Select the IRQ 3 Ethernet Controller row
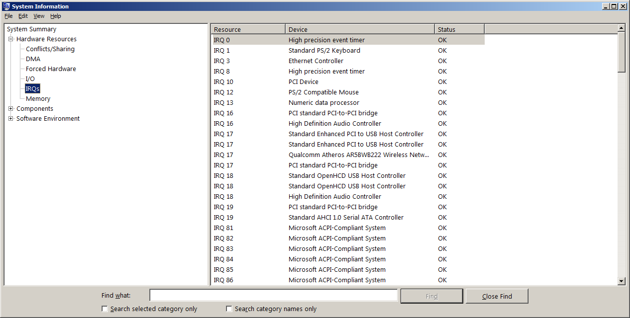 [x=315, y=61]
